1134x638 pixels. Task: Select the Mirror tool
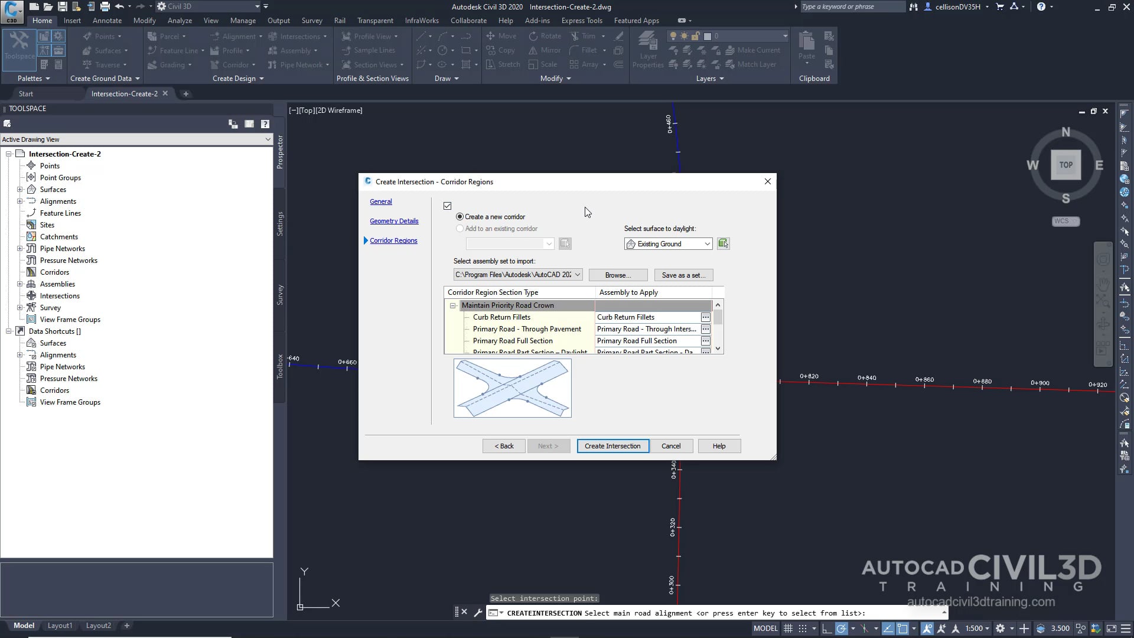click(x=544, y=50)
